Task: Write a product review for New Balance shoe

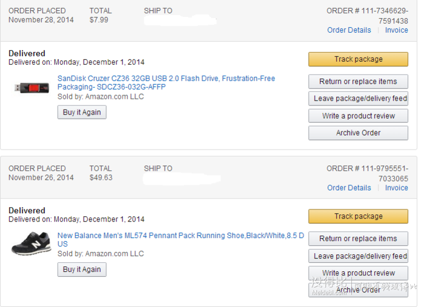Action: 358,273
